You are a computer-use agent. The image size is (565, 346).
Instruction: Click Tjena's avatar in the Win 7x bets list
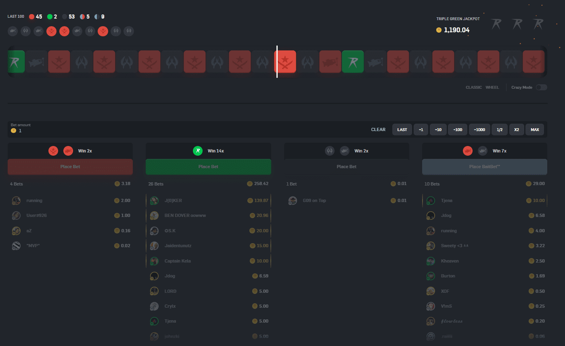click(431, 200)
